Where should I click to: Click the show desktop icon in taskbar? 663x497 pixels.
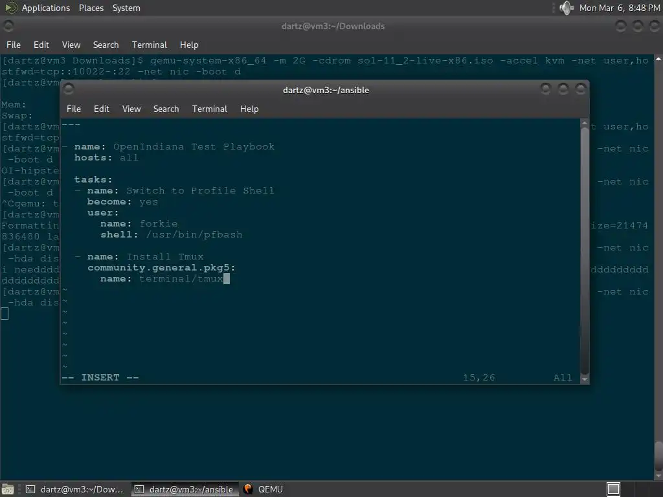(x=8, y=489)
